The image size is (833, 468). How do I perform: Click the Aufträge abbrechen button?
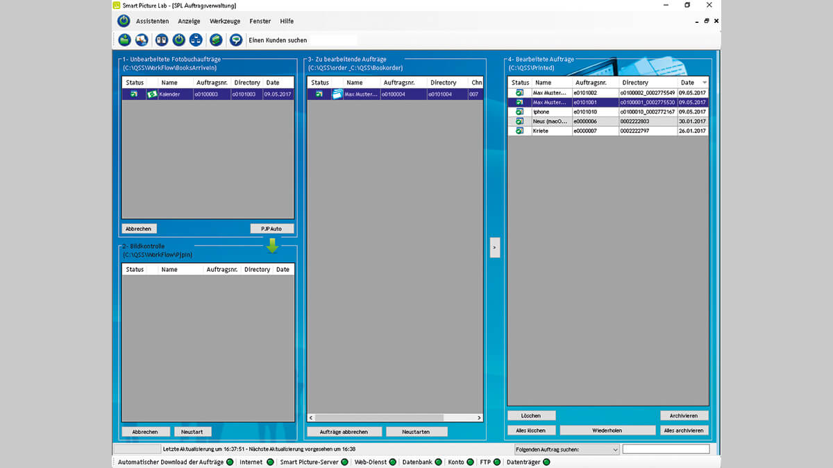click(345, 431)
